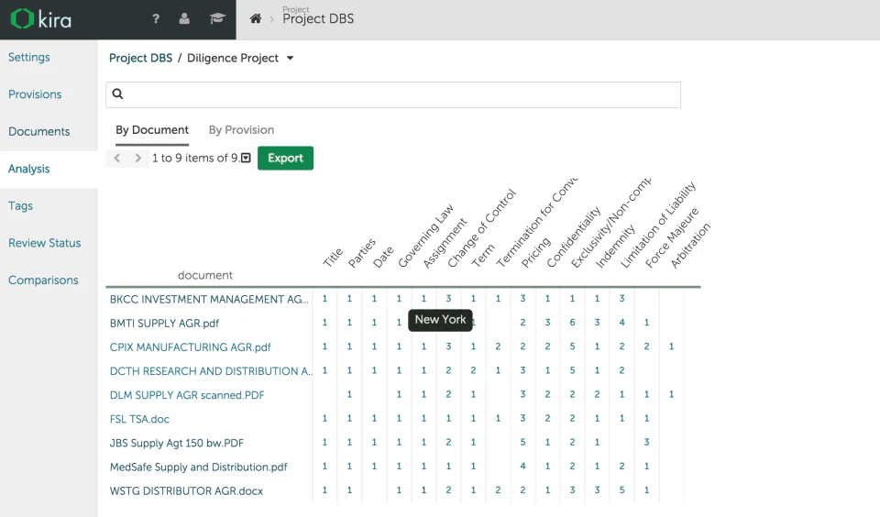The height and width of the screenshot is (517, 880).
Task: Open the help question mark icon
Action: pos(156,19)
